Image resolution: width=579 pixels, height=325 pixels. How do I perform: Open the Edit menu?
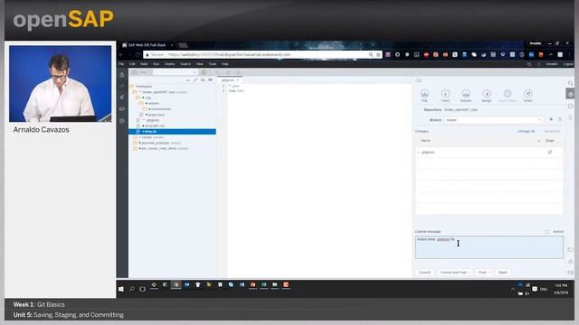coord(132,64)
